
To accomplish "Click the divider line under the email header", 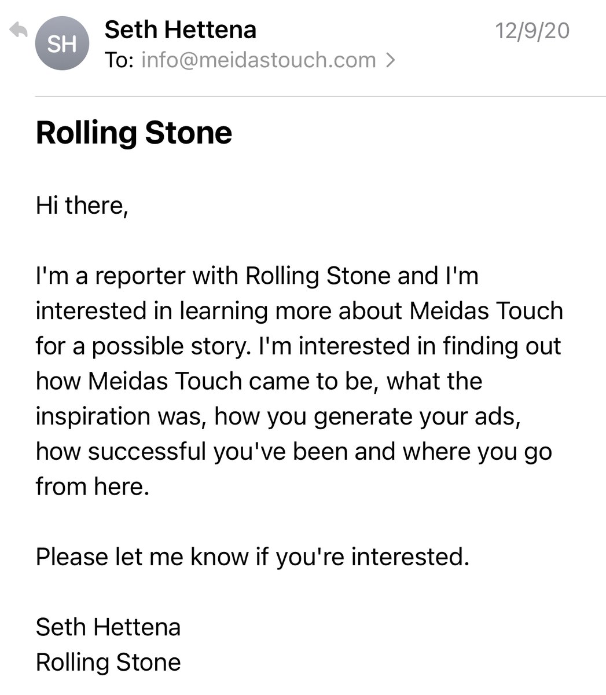I will [x=321, y=96].
